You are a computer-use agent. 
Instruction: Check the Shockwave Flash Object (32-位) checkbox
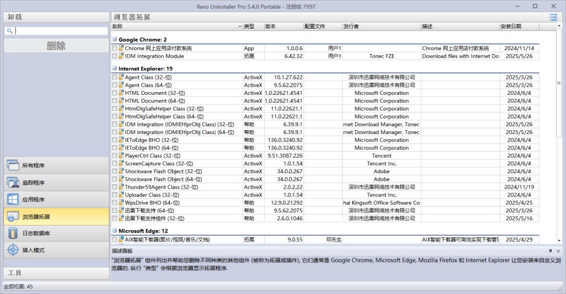pos(114,172)
